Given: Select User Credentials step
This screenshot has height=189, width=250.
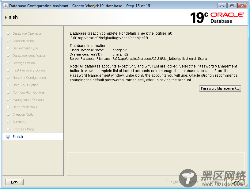Looking at the screenshot, I should [25, 107].
